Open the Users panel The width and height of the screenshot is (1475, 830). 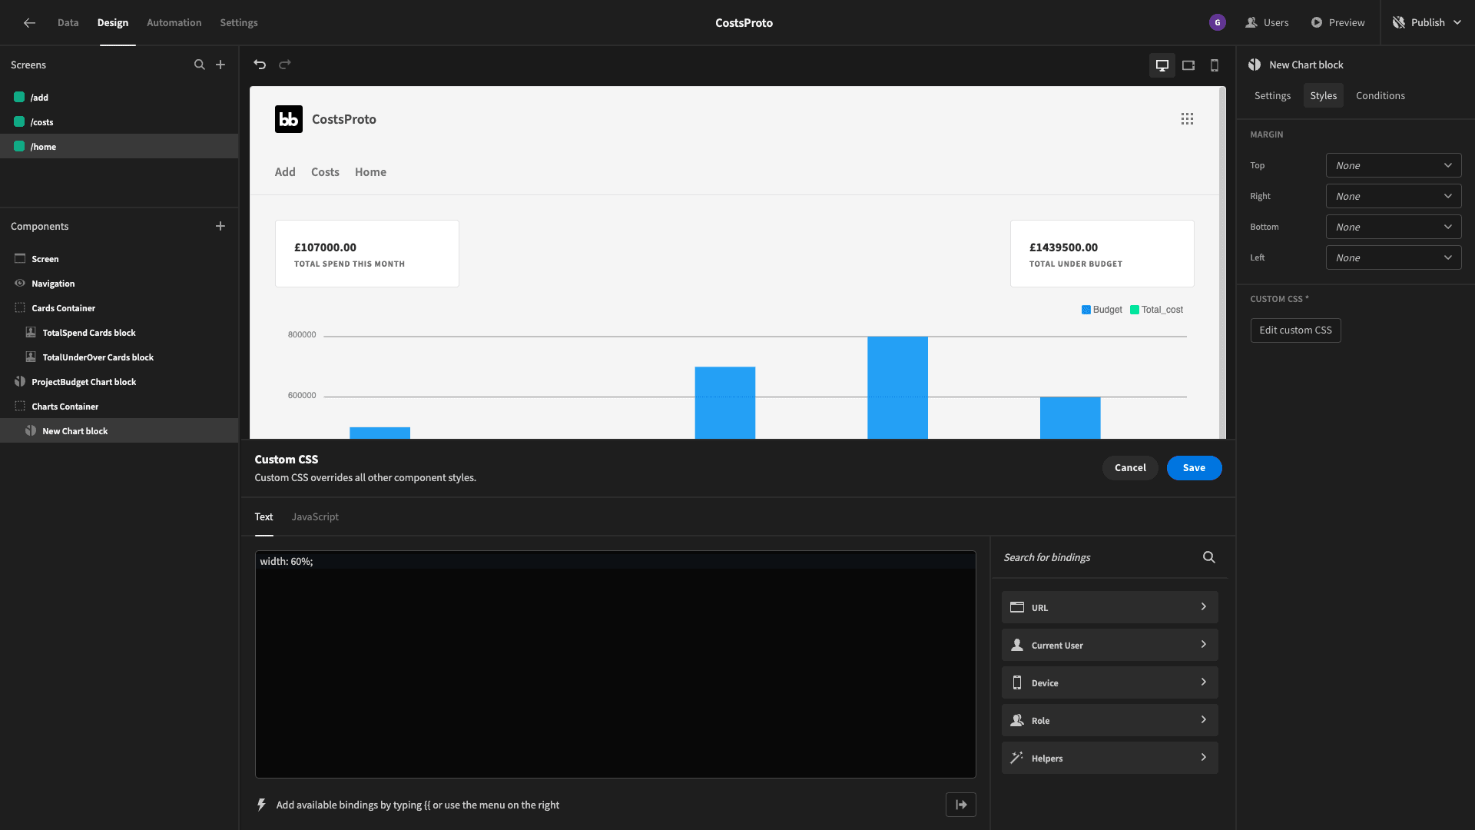point(1267,22)
